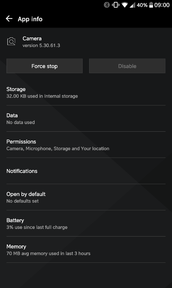Open the Memory usage entry
This screenshot has height=288, width=172.
[86, 250]
